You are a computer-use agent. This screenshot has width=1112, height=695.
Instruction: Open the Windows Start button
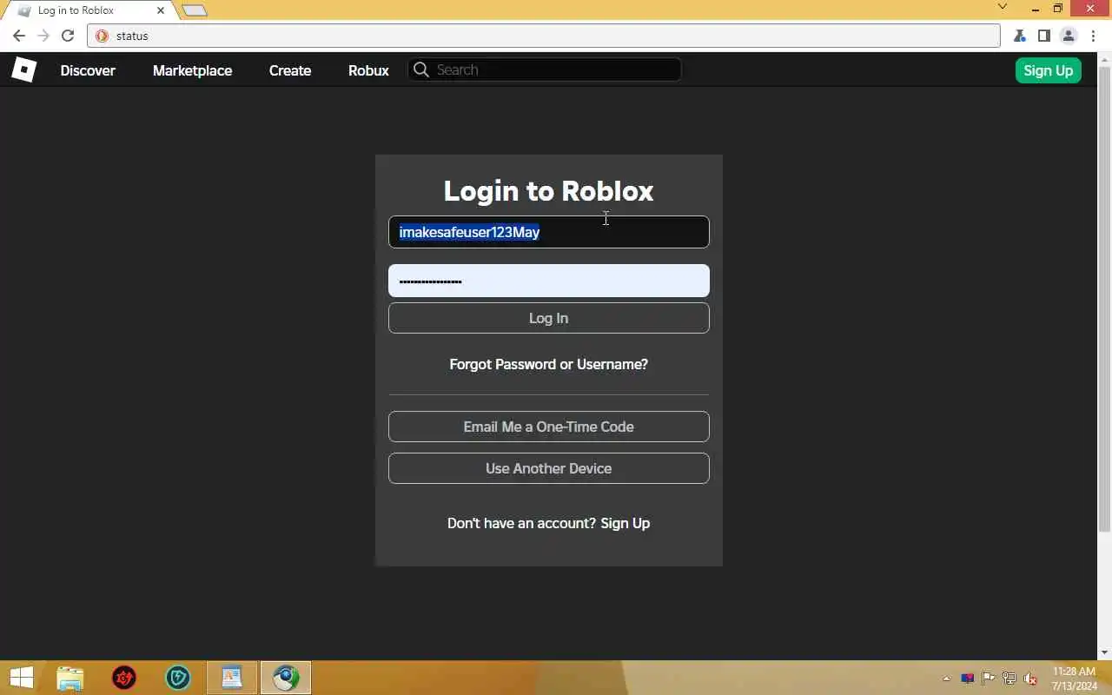coord(21,678)
